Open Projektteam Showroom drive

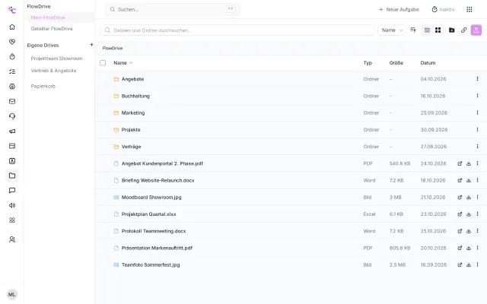[x=56, y=59]
